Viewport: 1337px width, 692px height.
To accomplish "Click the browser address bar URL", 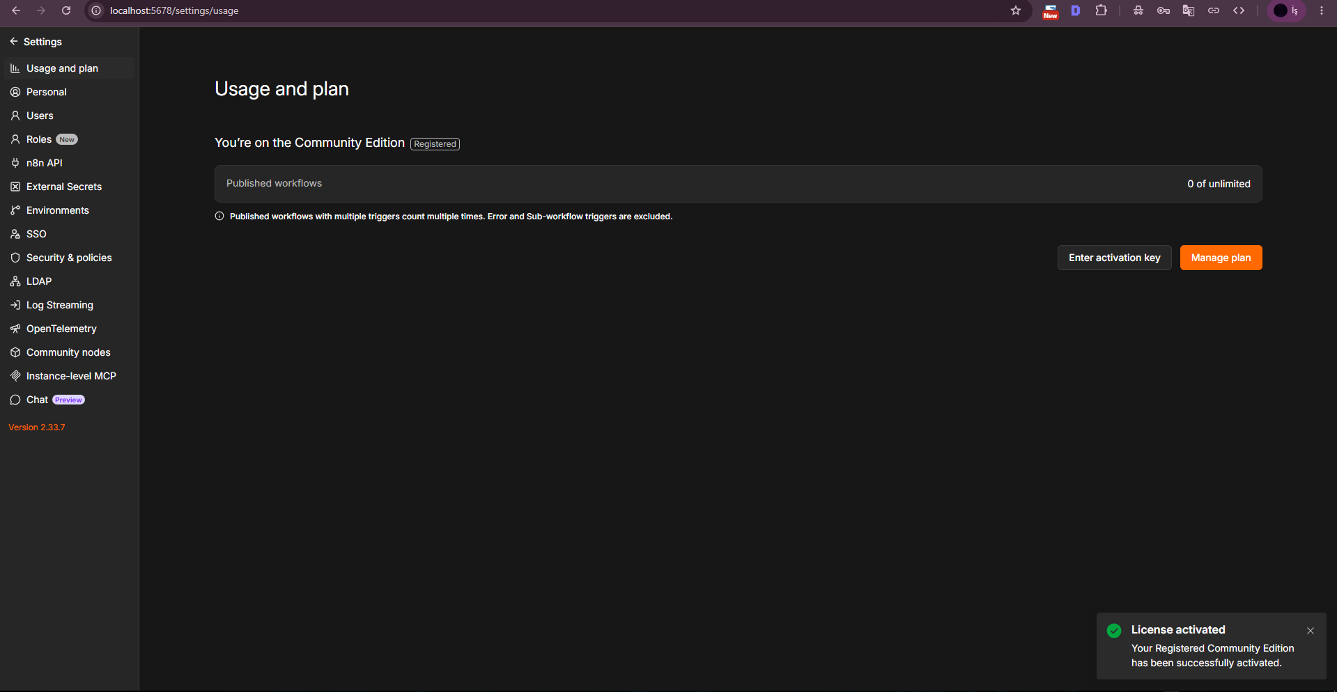I will click(x=174, y=10).
